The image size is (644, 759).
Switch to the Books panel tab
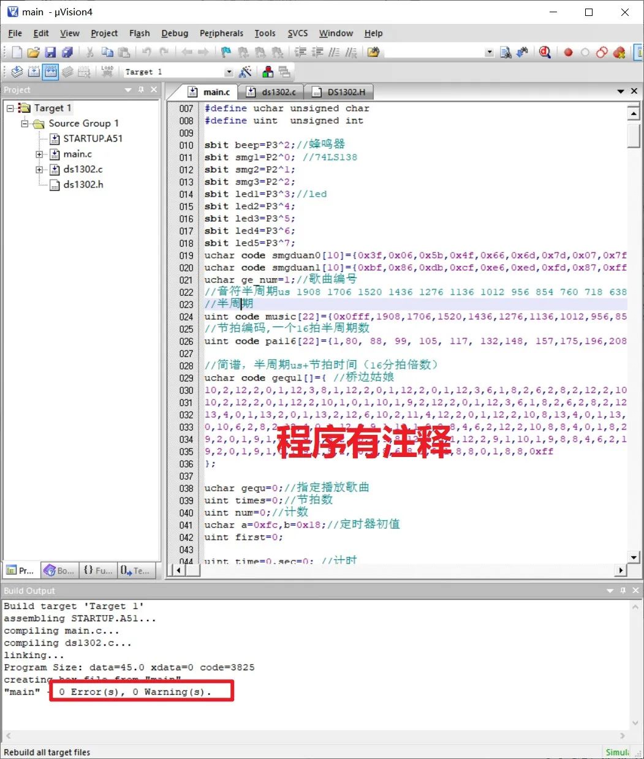click(58, 570)
